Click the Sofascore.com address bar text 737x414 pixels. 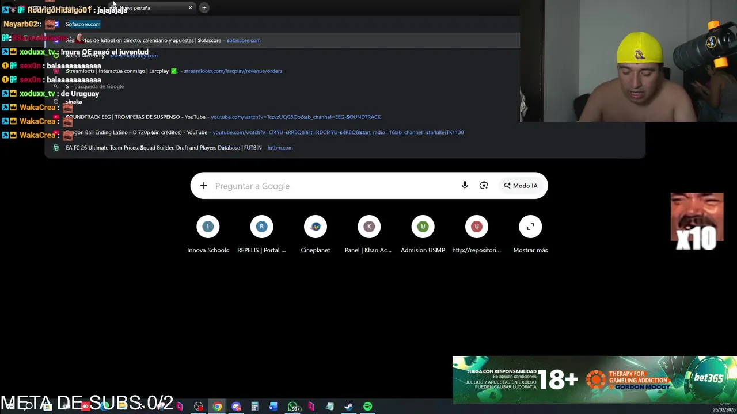83,24
